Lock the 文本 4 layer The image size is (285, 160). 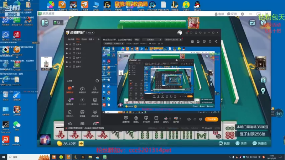click(70, 44)
